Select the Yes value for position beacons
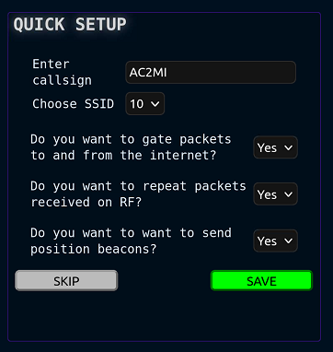333x352 pixels. pos(267,241)
